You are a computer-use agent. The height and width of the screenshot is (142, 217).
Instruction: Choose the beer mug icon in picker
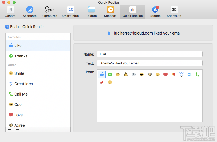click(126, 75)
